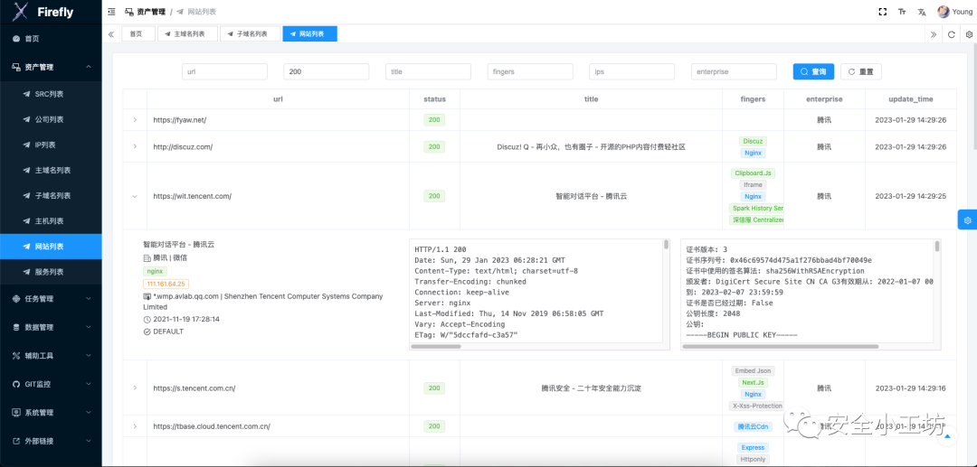Select 网站列表 in the sidebar
This screenshot has width=977, height=467.
click(x=51, y=247)
